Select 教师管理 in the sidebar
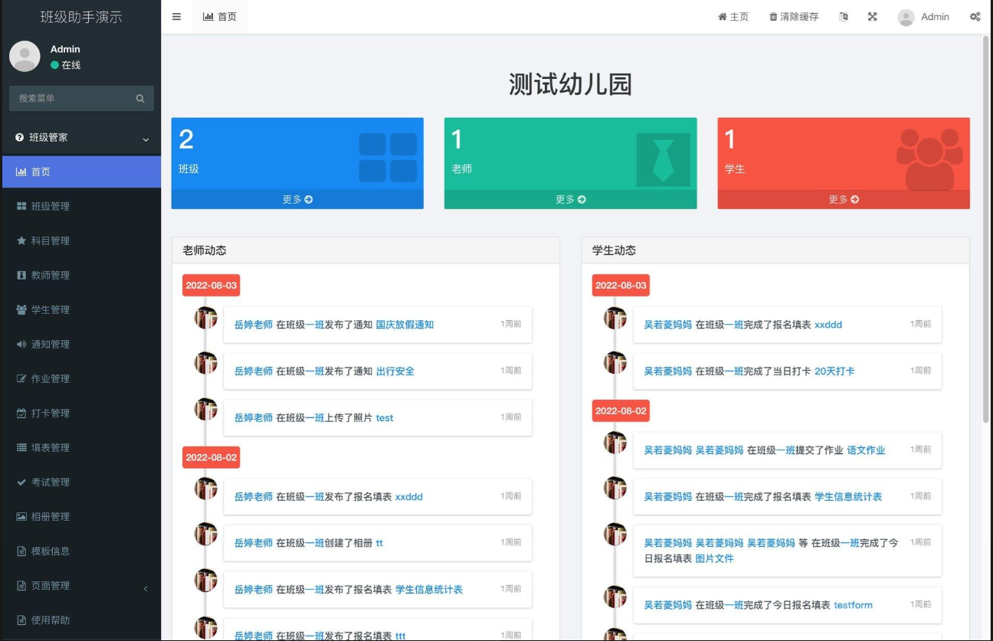Image resolution: width=993 pixels, height=641 pixels. (21, 275)
